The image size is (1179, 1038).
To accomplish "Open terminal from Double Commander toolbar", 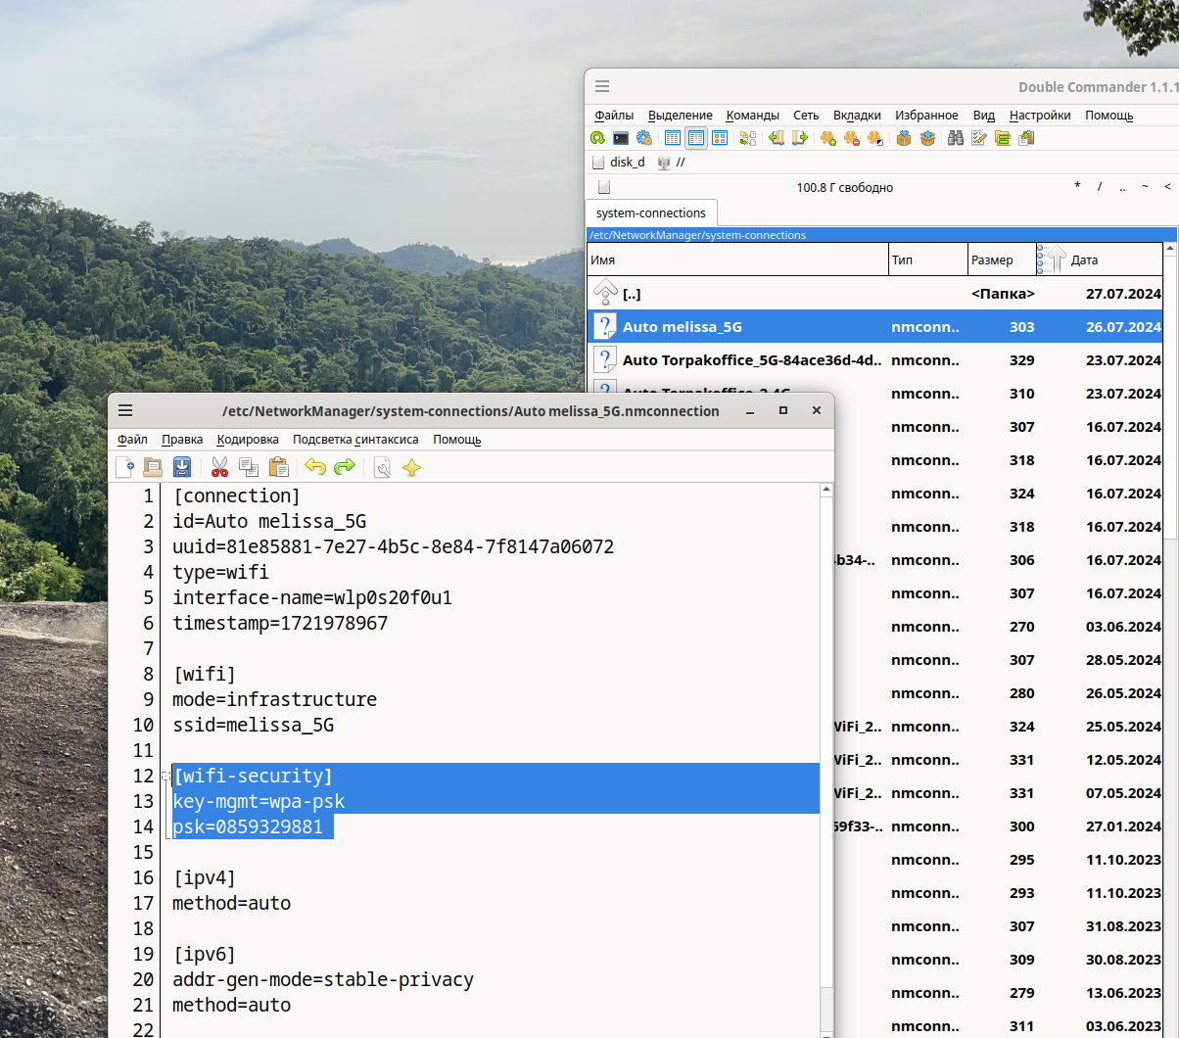I will point(621,138).
